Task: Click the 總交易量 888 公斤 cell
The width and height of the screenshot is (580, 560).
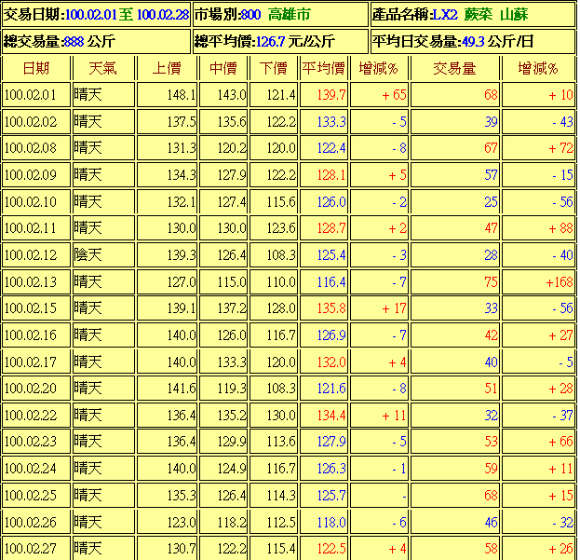Action: tap(96, 41)
